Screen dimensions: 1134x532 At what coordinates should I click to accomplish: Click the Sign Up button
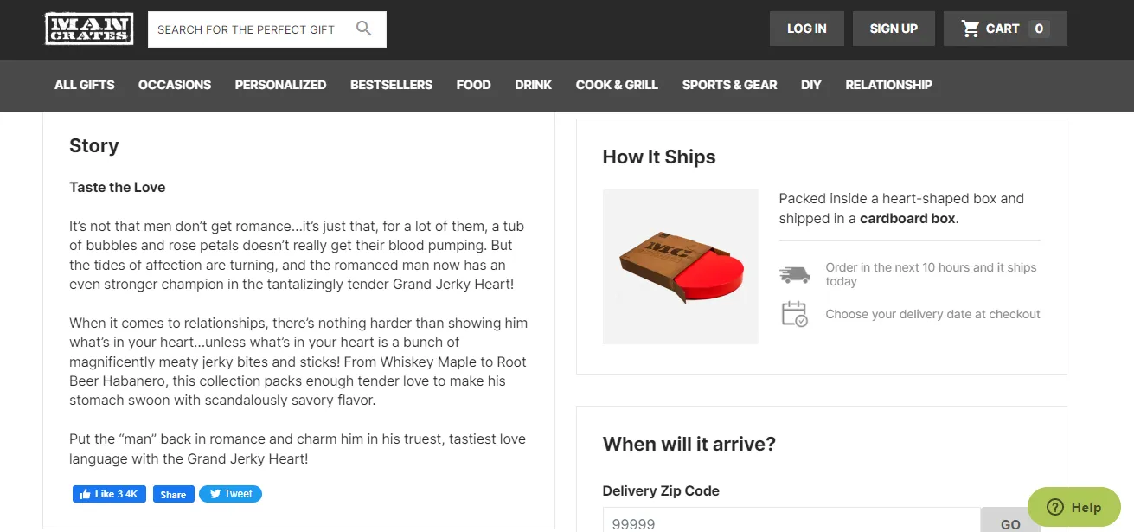(894, 29)
